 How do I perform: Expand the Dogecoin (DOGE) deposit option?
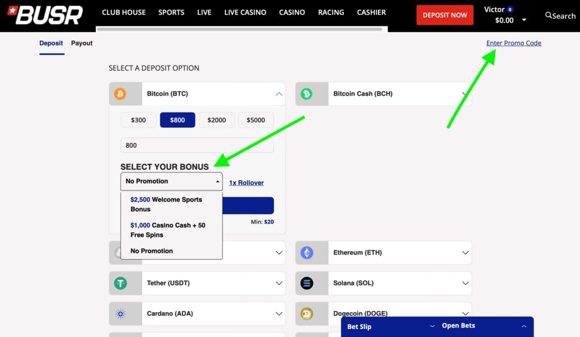point(466,314)
